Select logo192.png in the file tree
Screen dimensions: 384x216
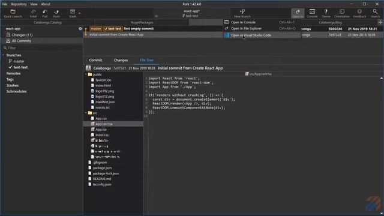pyautogui.click(x=104, y=91)
